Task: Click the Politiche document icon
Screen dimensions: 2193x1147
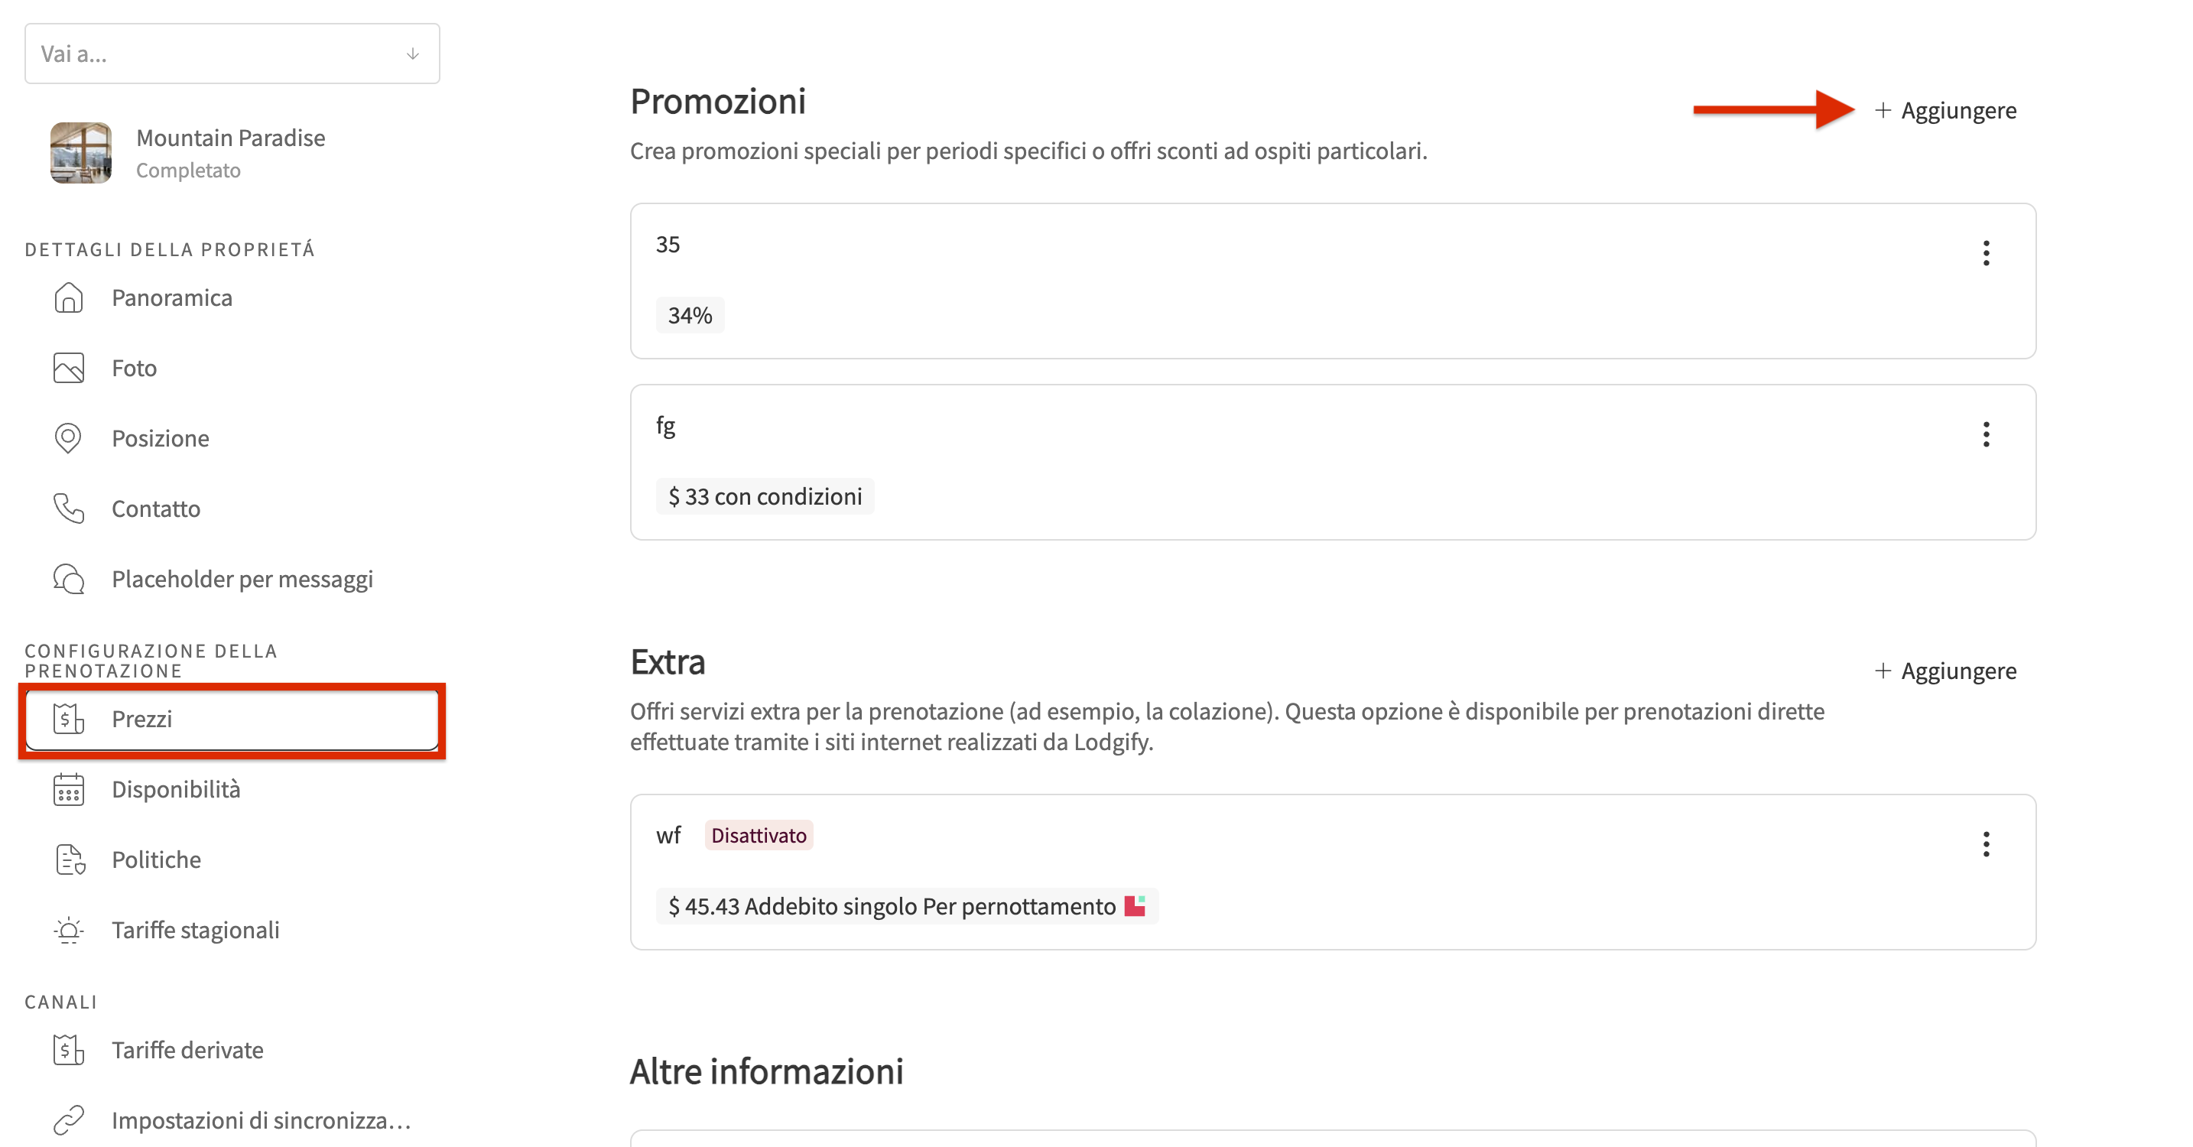Action: 70,860
